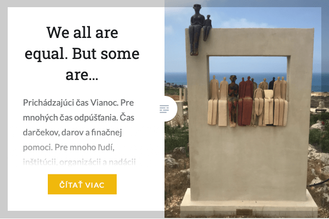329x219 pixels.
Task: Click the dark patterned figurine with hat
Action: 233,101
